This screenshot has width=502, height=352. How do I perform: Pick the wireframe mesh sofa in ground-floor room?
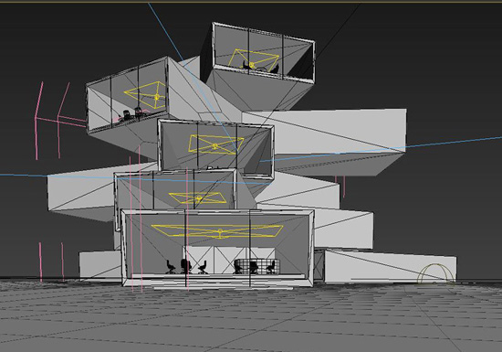point(257,267)
